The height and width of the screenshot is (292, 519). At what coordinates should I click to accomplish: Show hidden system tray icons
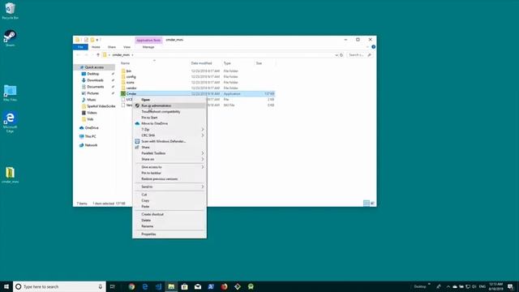(x=448, y=286)
